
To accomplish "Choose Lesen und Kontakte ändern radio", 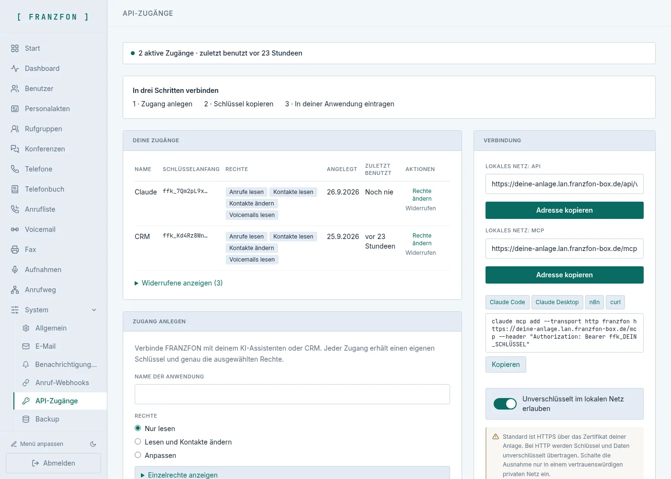I will click(x=138, y=442).
